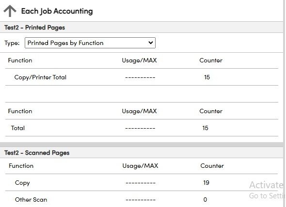Click the Test2 - Scanned Pages header
The height and width of the screenshot is (207, 286).
pos(37,153)
